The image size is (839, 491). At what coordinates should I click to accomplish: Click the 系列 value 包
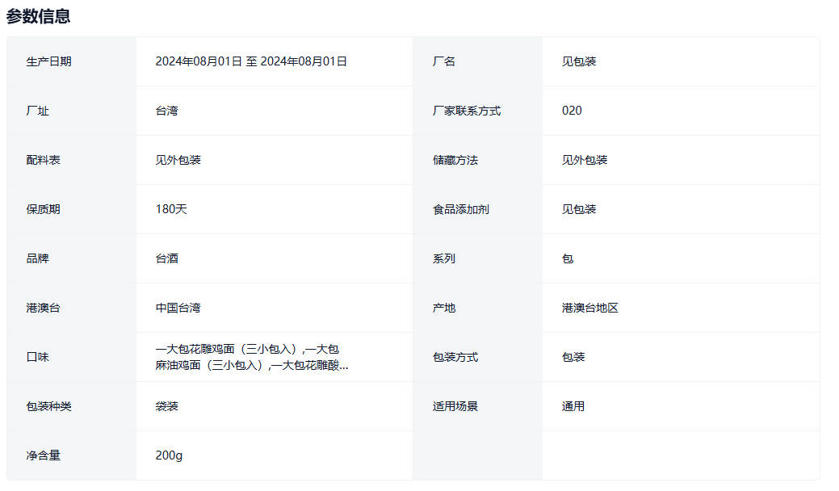(x=568, y=258)
